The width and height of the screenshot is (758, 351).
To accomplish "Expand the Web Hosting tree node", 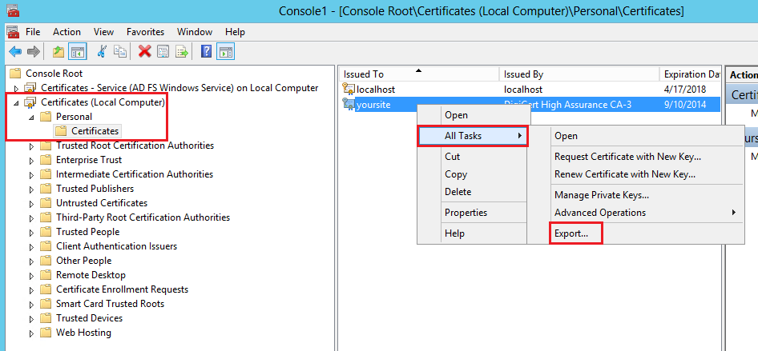I will [x=32, y=333].
